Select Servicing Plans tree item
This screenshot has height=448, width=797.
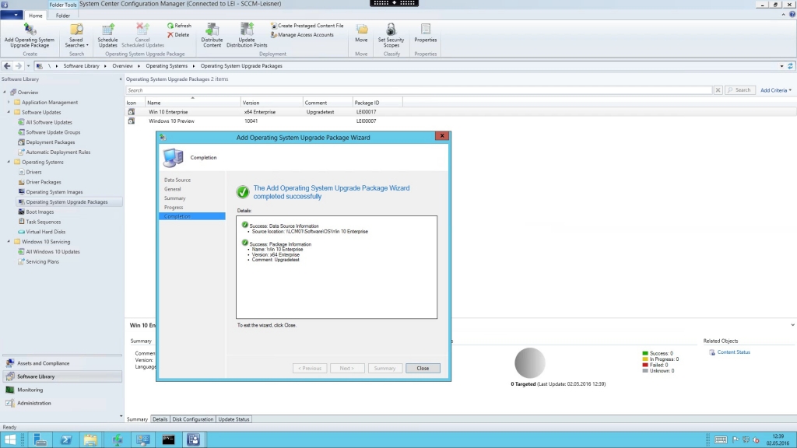[42, 261]
